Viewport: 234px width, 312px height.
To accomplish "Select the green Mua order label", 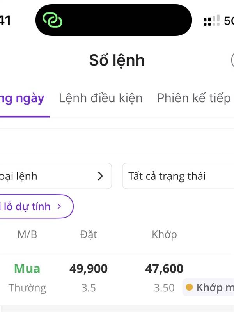I will [27, 269].
